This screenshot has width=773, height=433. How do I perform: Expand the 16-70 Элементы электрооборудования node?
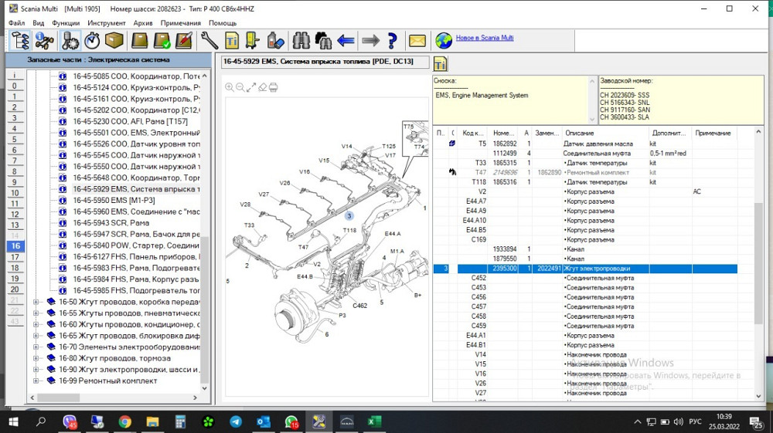click(x=36, y=347)
